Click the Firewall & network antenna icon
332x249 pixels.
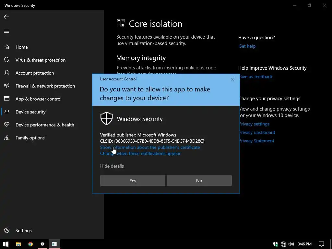click(x=7, y=86)
